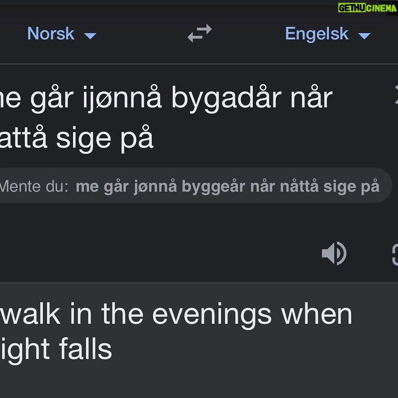
Task: Click the partially visible copy icon beside the speaker
Action: pos(395,255)
